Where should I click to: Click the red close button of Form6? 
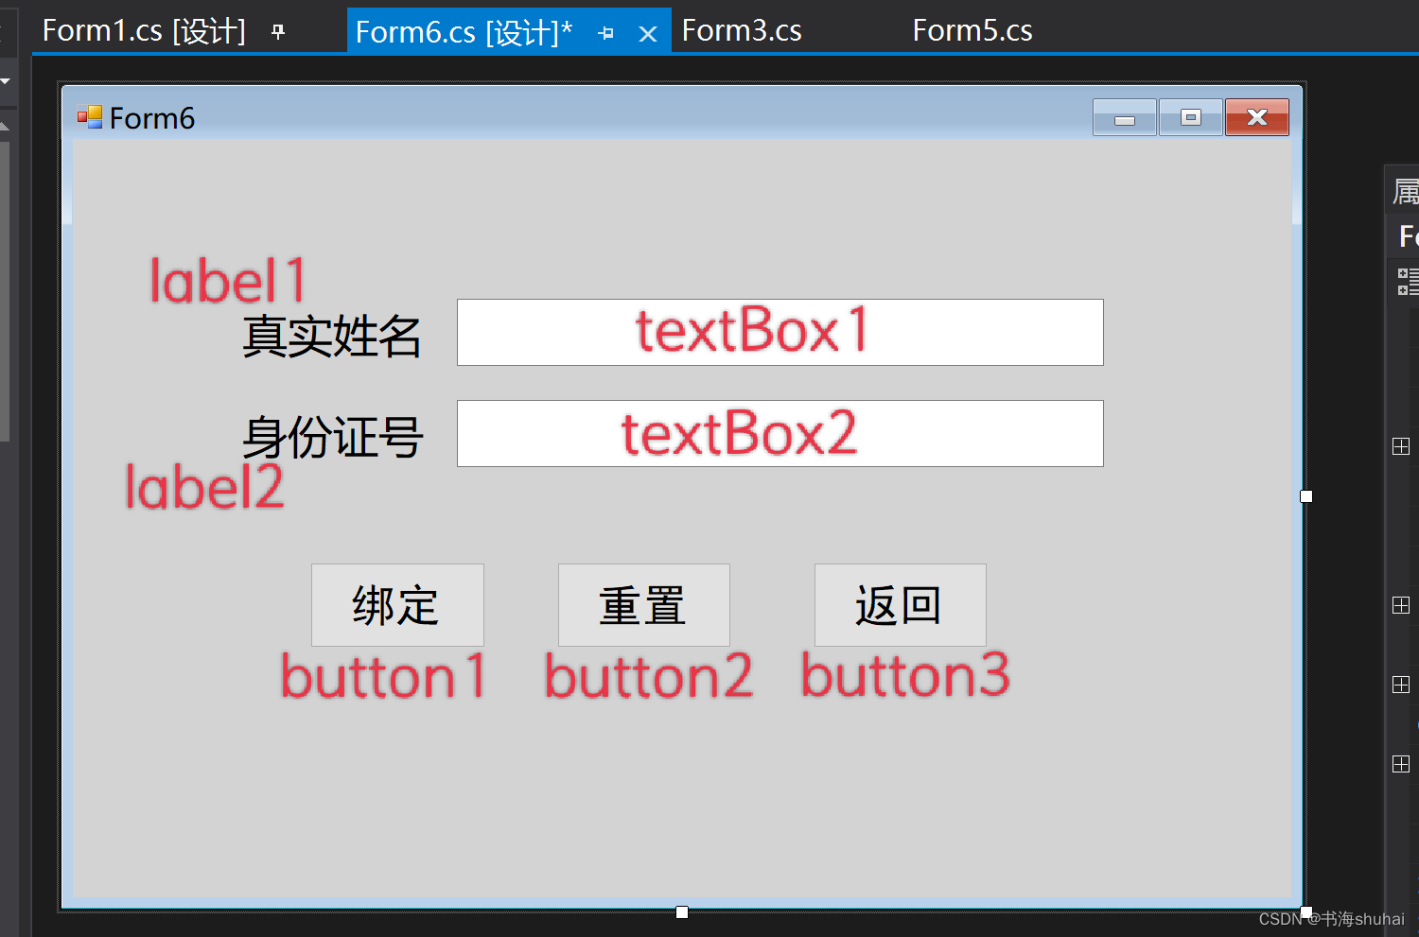pyautogui.click(x=1257, y=117)
